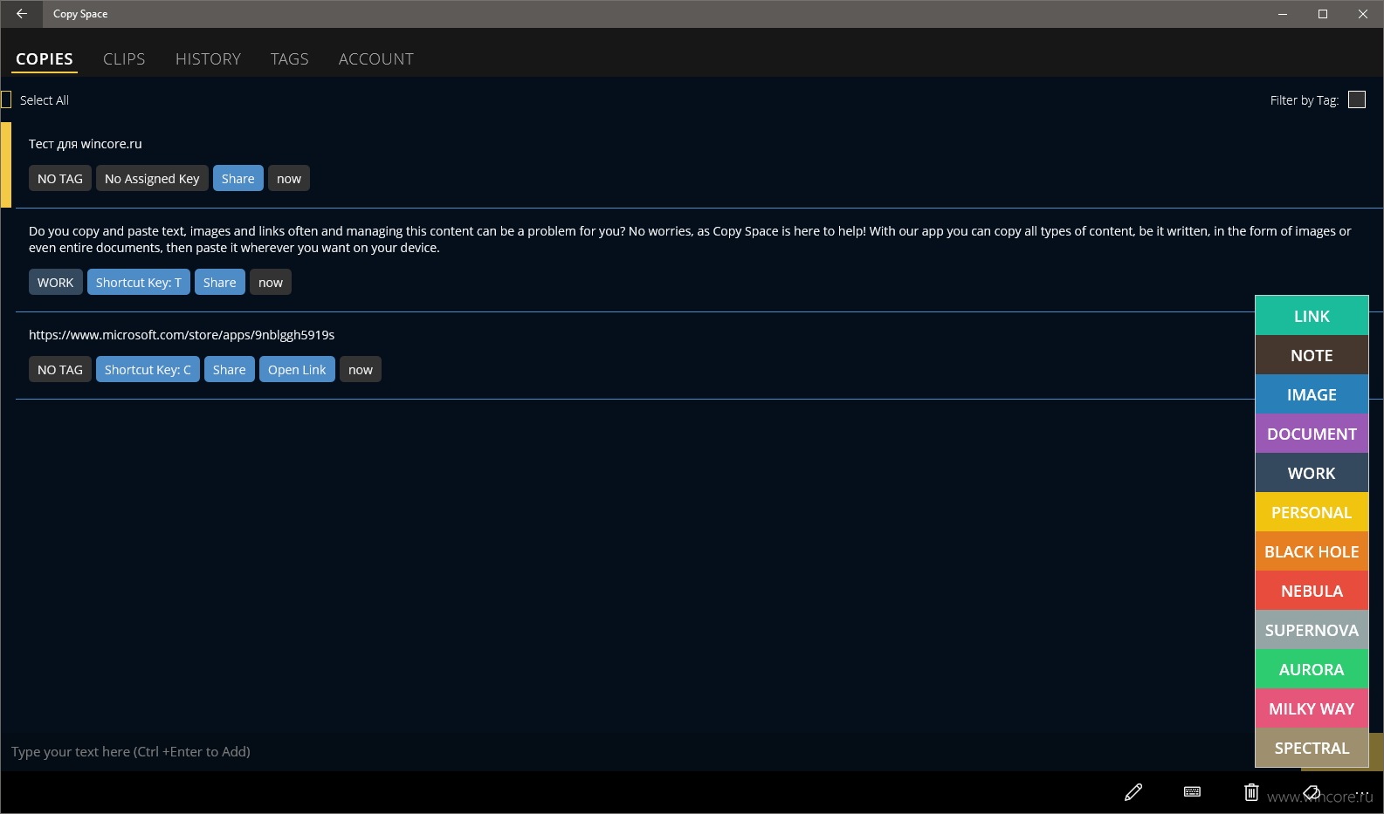This screenshot has height=814, width=1384.
Task: Click Shortcut Key: T button
Action: point(139,282)
